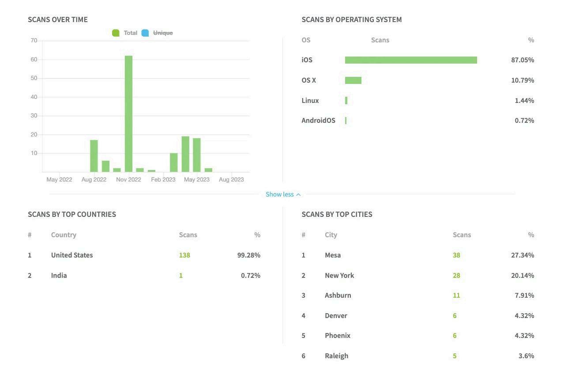Click the 1.44% Linux percentage
The width and height of the screenshot is (564, 375).
tap(524, 101)
